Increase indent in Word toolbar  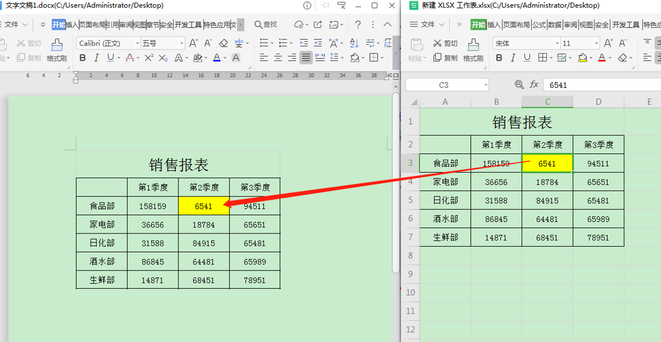coord(318,43)
